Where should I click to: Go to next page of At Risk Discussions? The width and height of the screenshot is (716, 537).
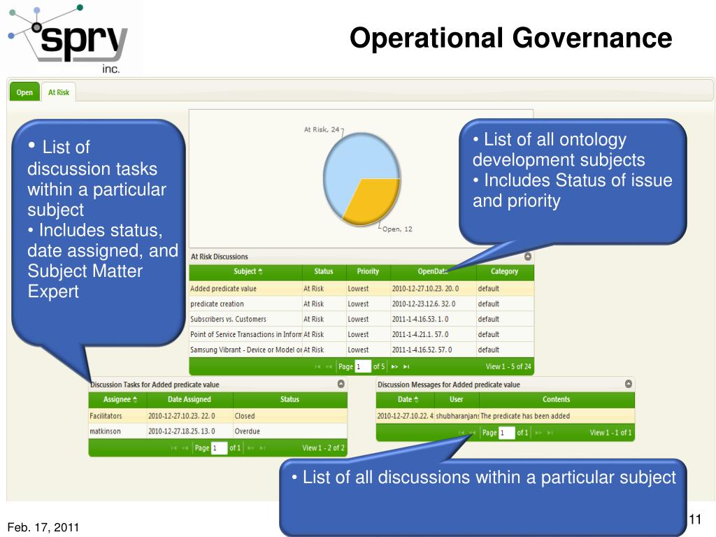[394, 366]
